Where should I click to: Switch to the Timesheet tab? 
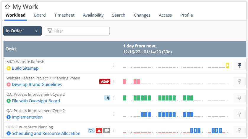64,15
